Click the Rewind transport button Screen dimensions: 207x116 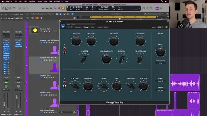pos(43,8)
